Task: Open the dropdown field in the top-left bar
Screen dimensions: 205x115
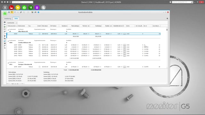Action: 22,2
